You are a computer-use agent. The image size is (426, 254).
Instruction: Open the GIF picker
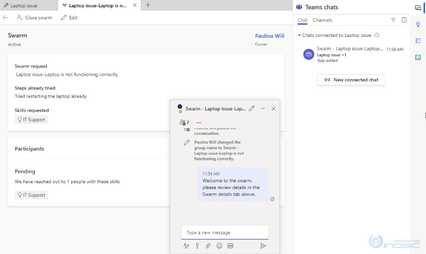pyautogui.click(x=230, y=246)
